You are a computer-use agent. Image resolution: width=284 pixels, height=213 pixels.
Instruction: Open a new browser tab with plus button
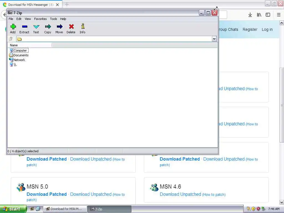67,4
